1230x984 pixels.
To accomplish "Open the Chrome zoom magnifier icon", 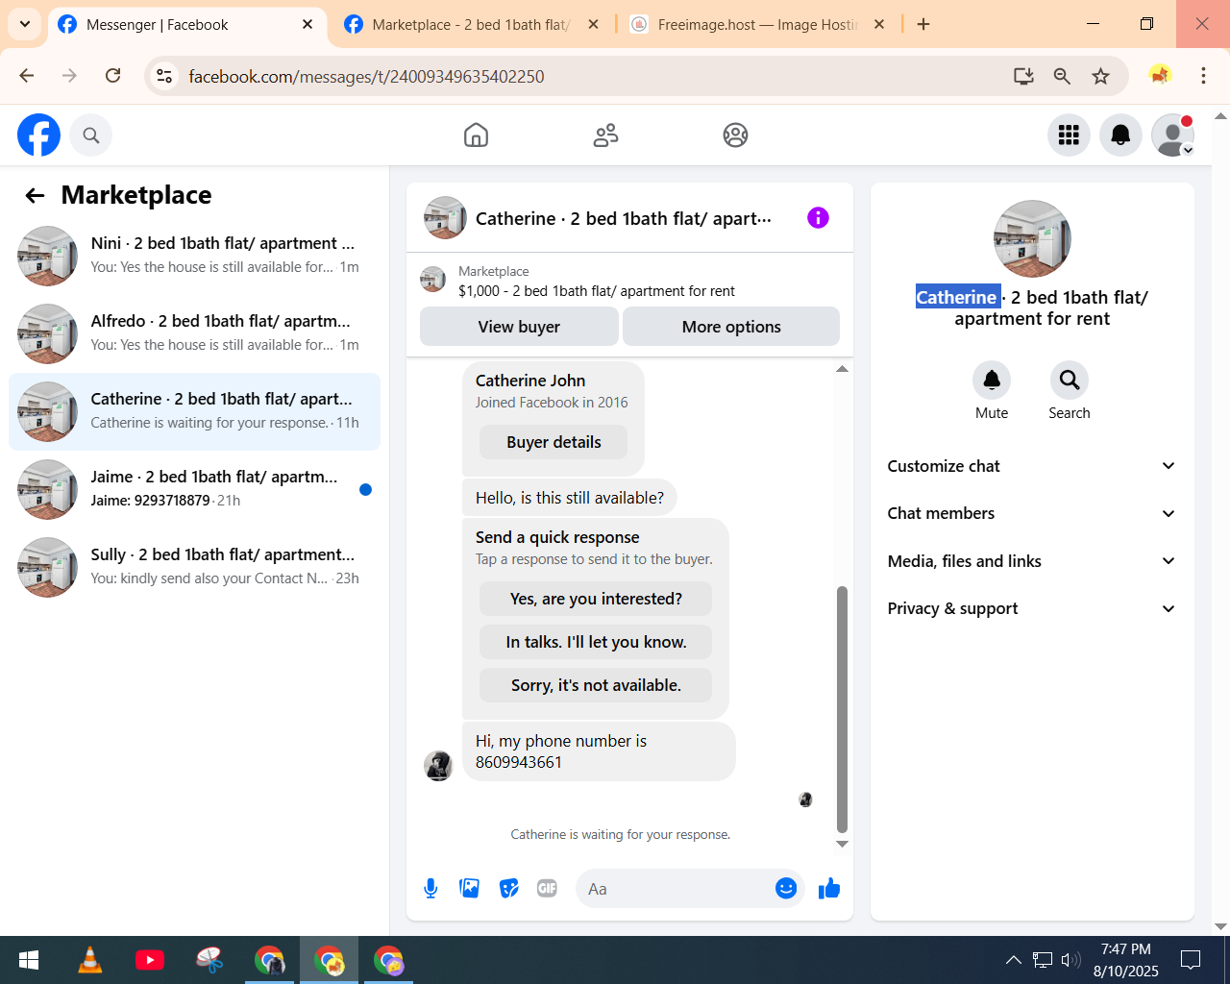I will tap(1062, 76).
